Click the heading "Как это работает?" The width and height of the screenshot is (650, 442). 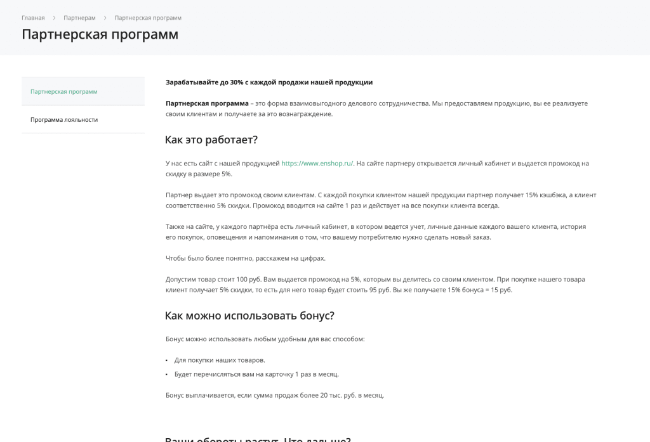[x=211, y=140]
